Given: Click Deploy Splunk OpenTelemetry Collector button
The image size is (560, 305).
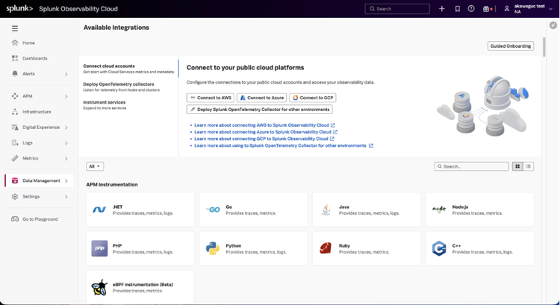Looking at the screenshot, I should click(x=260, y=110).
